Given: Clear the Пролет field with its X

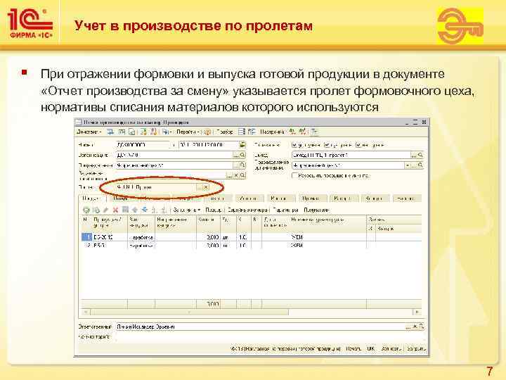Looking at the screenshot, I should 206,187.
